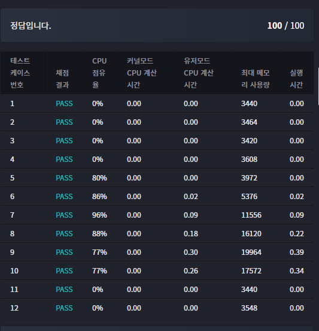This screenshot has width=319, height=331.
Task: Click user mode CPU time 0.18
Action: (x=191, y=234)
